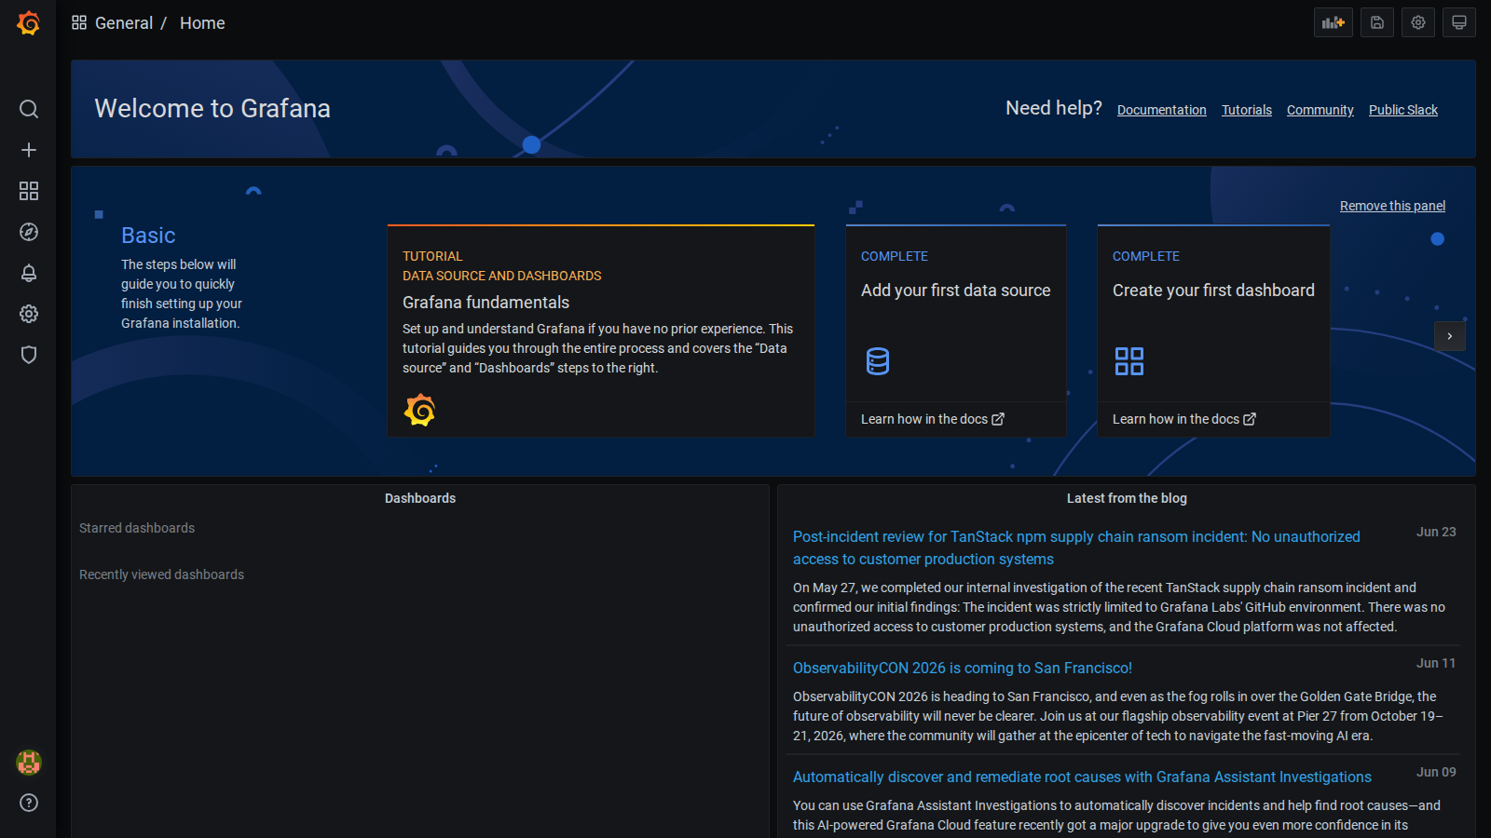Click the Jun 11 blog date

tap(1436, 663)
